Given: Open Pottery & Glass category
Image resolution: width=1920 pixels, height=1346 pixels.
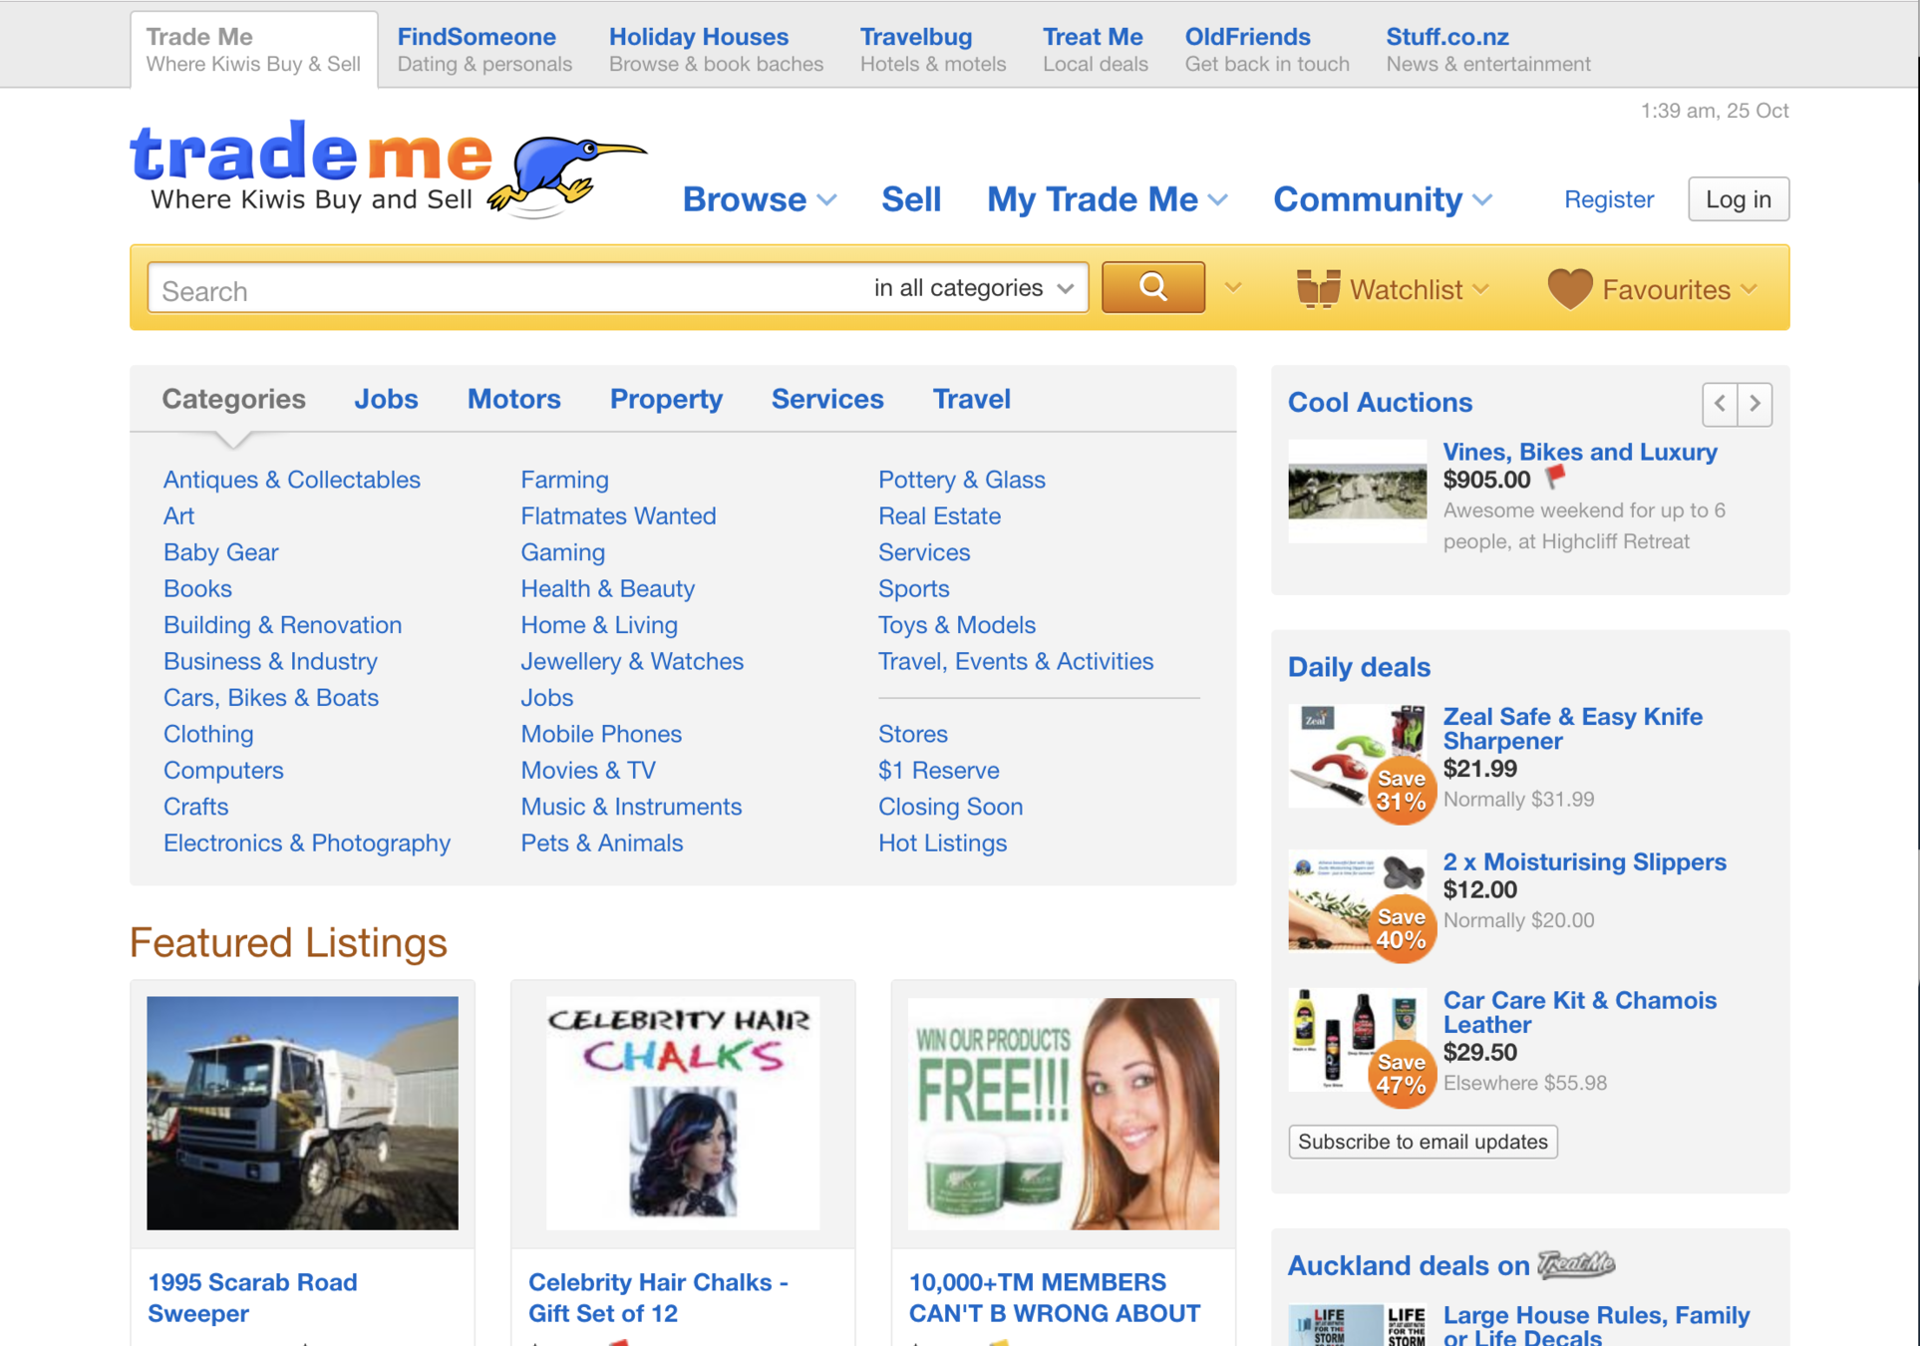Looking at the screenshot, I should pyautogui.click(x=962, y=480).
